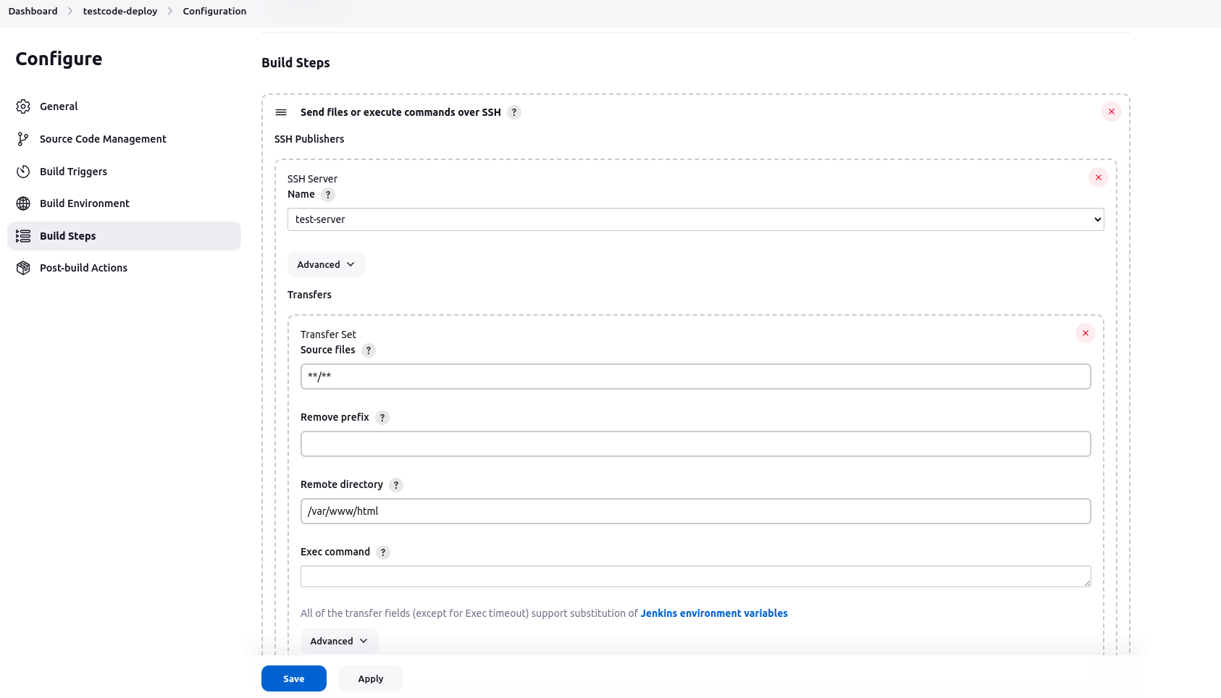
Task: Show help for Source files field
Action: point(369,350)
